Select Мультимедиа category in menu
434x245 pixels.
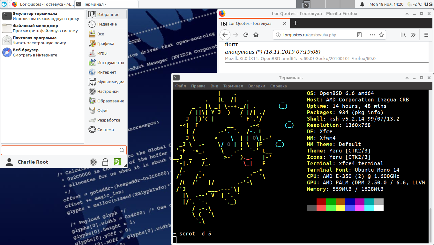coord(110,82)
